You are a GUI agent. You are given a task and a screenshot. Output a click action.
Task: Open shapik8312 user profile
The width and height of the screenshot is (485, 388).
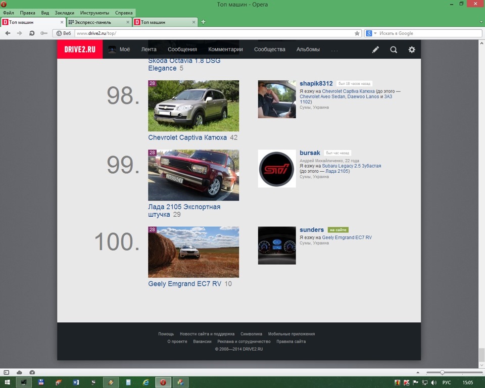pyautogui.click(x=316, y=83)
